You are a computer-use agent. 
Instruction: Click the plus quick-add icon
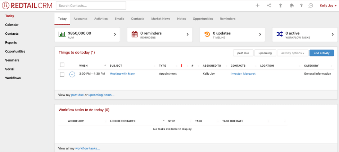click(x=257, y=6)
